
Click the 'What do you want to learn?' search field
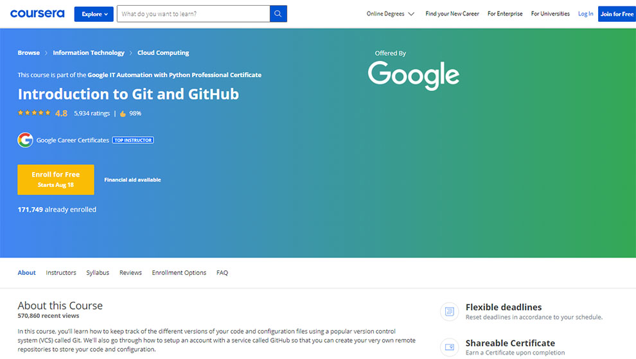193,13
